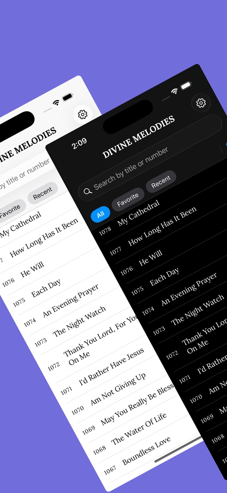The height and width of the screenshot is (493, 227).
Task: Open Am Not Giving Up, light phone
Action: (x=118, y=389)
